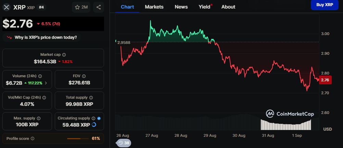Click the 2.9588 baseline price label
The height and width of the screenshot is (148, 343).
coord(124,43)
